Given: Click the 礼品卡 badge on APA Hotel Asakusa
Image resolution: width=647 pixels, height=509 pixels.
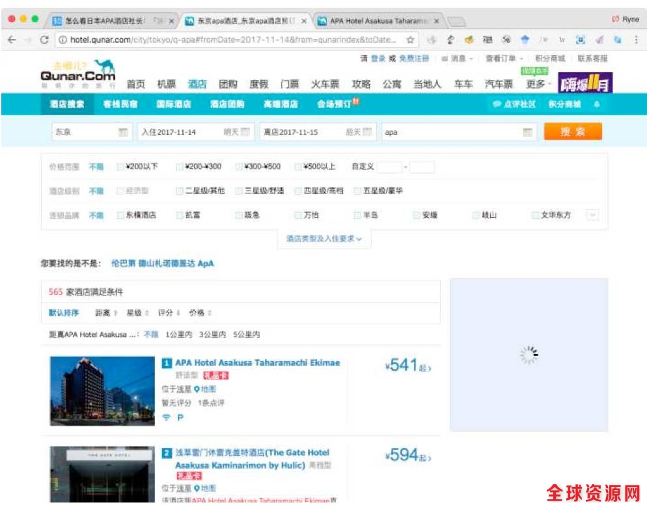Looking at the screenshot, I should click(216, 376).
